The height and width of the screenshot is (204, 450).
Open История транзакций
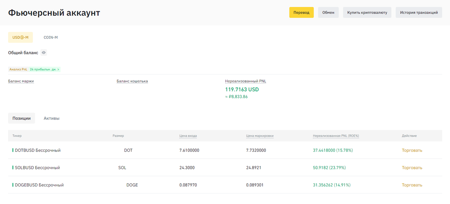point(419,12)
